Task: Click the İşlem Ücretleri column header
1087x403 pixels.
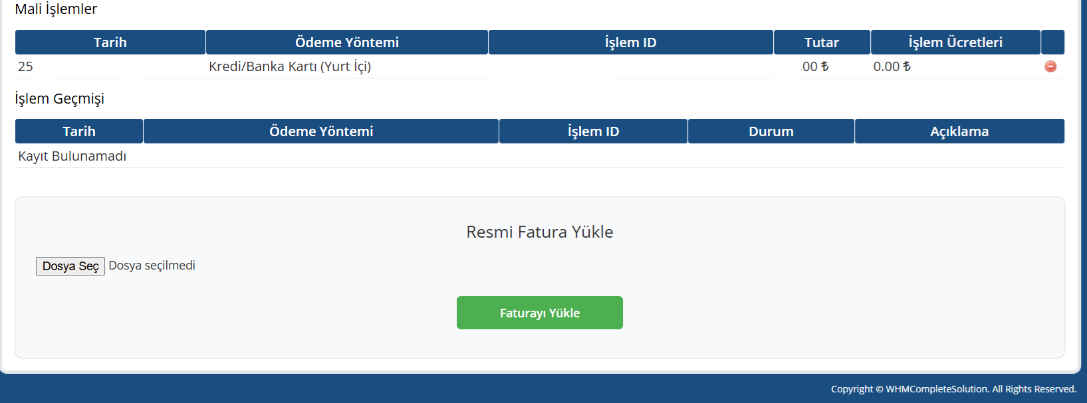Action: tap(955, 42)
